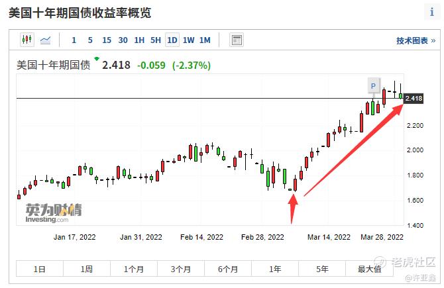Select the 5H interval
Viewport: 444px width, 288px height.
[156, 40]
